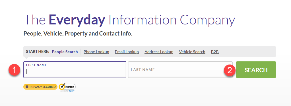Viewport: 291px width, 106px height.
Task: Click the red number 2 marker
Action: tap(230, 70)
